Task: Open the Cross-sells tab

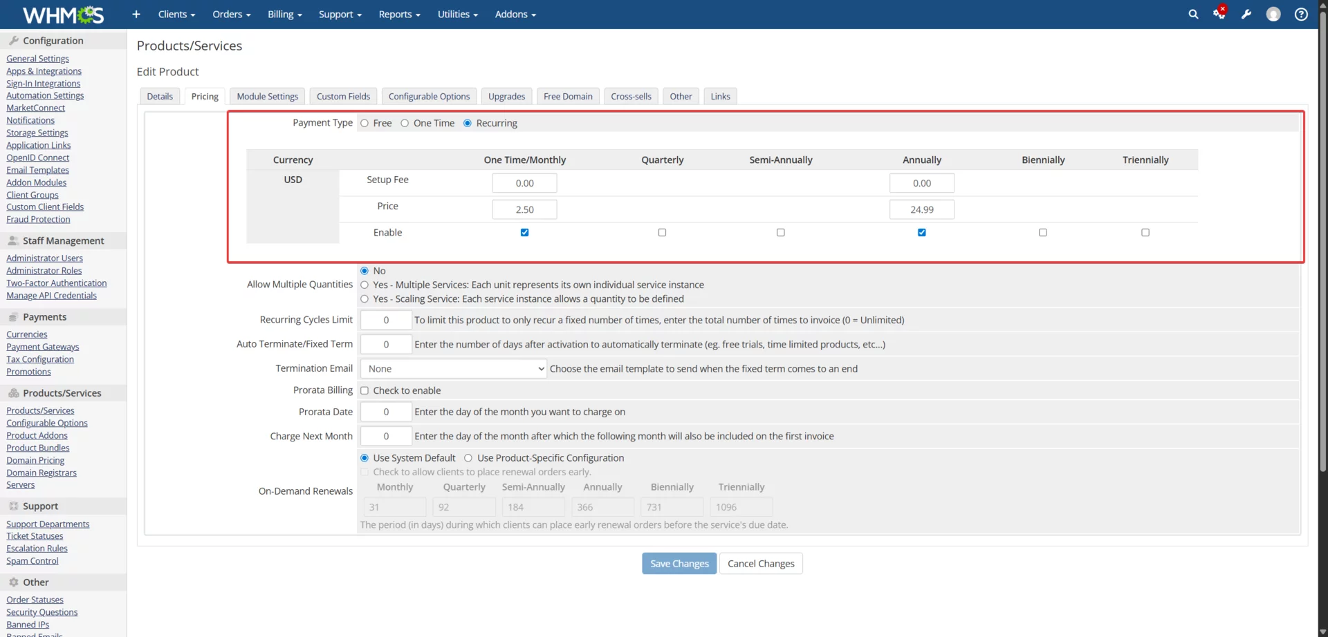Action: (630, 96)
